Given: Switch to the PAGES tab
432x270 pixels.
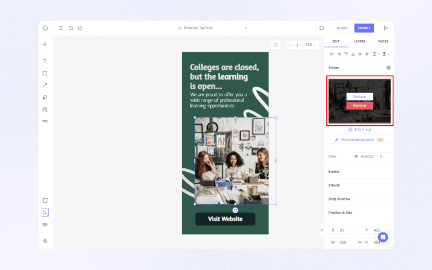Looking at the screenshot, I should pos(383,41).
